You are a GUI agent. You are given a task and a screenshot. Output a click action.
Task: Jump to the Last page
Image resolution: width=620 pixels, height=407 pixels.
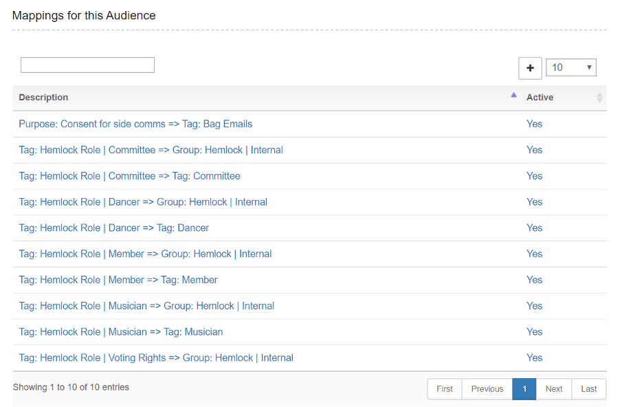[x=589, y=389]
